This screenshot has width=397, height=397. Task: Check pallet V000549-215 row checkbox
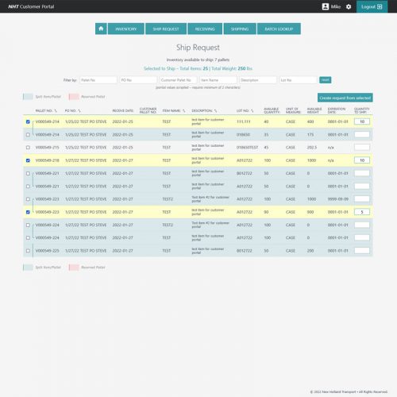28,148
